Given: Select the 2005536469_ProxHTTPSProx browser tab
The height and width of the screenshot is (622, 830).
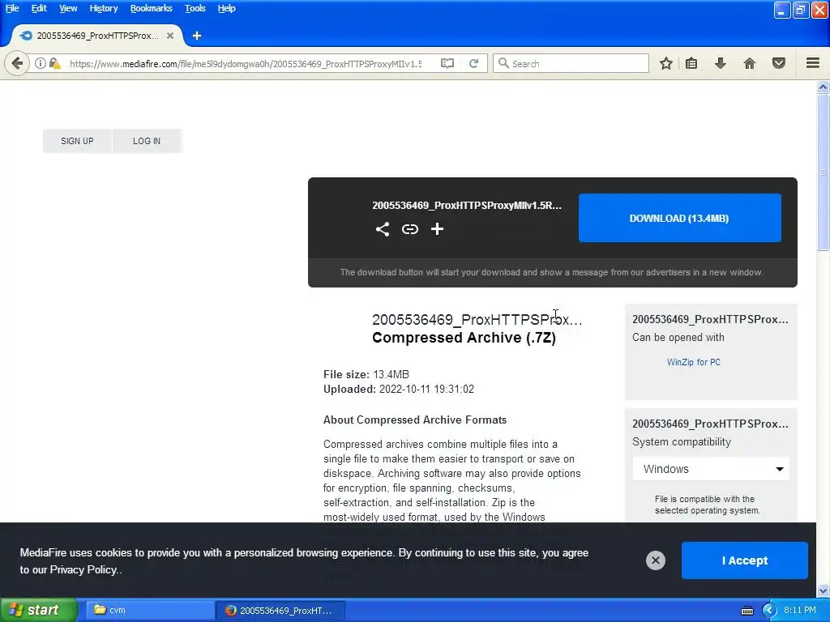Looking at the screenshot, I should [x=97, y=36].
